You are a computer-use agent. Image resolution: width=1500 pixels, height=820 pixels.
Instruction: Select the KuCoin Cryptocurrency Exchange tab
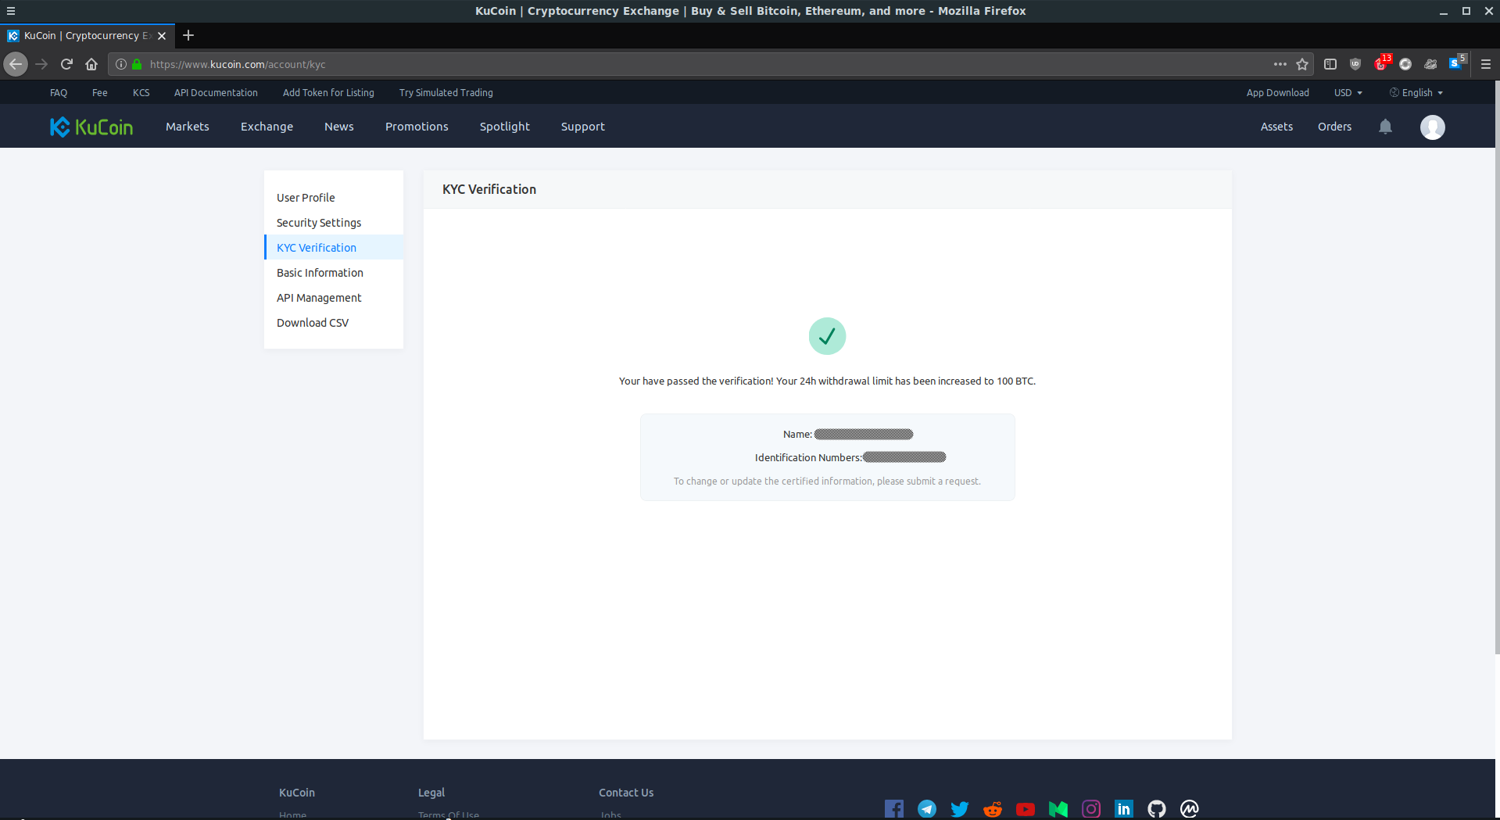click(88, 36)
